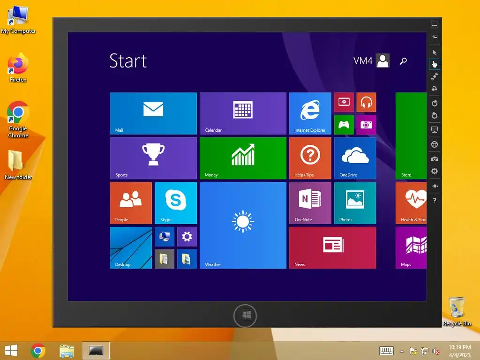This screenshot has height=360, width=480.
Task: Open the small Camera tile
Action: pyautogui.click(x=366, y=125)
